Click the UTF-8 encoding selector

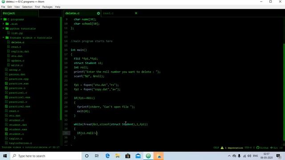[x=248, y=148]
